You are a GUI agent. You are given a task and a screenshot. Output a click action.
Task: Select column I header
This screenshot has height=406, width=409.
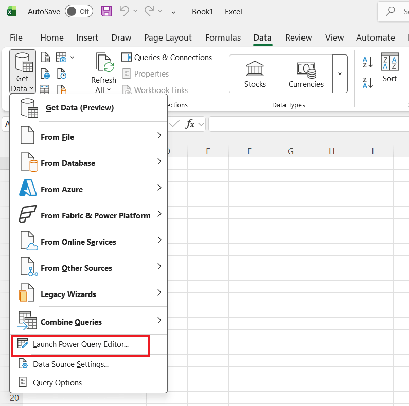(x=373, y=151)
